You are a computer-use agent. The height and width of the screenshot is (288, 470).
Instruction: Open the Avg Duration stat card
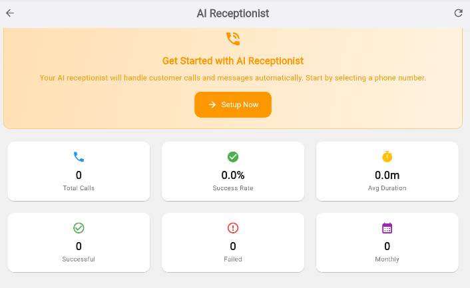387,172
